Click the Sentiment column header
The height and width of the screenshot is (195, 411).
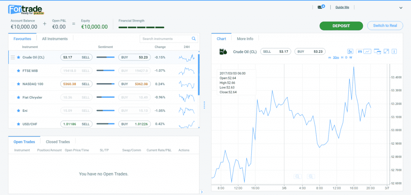tap(106, 47)
